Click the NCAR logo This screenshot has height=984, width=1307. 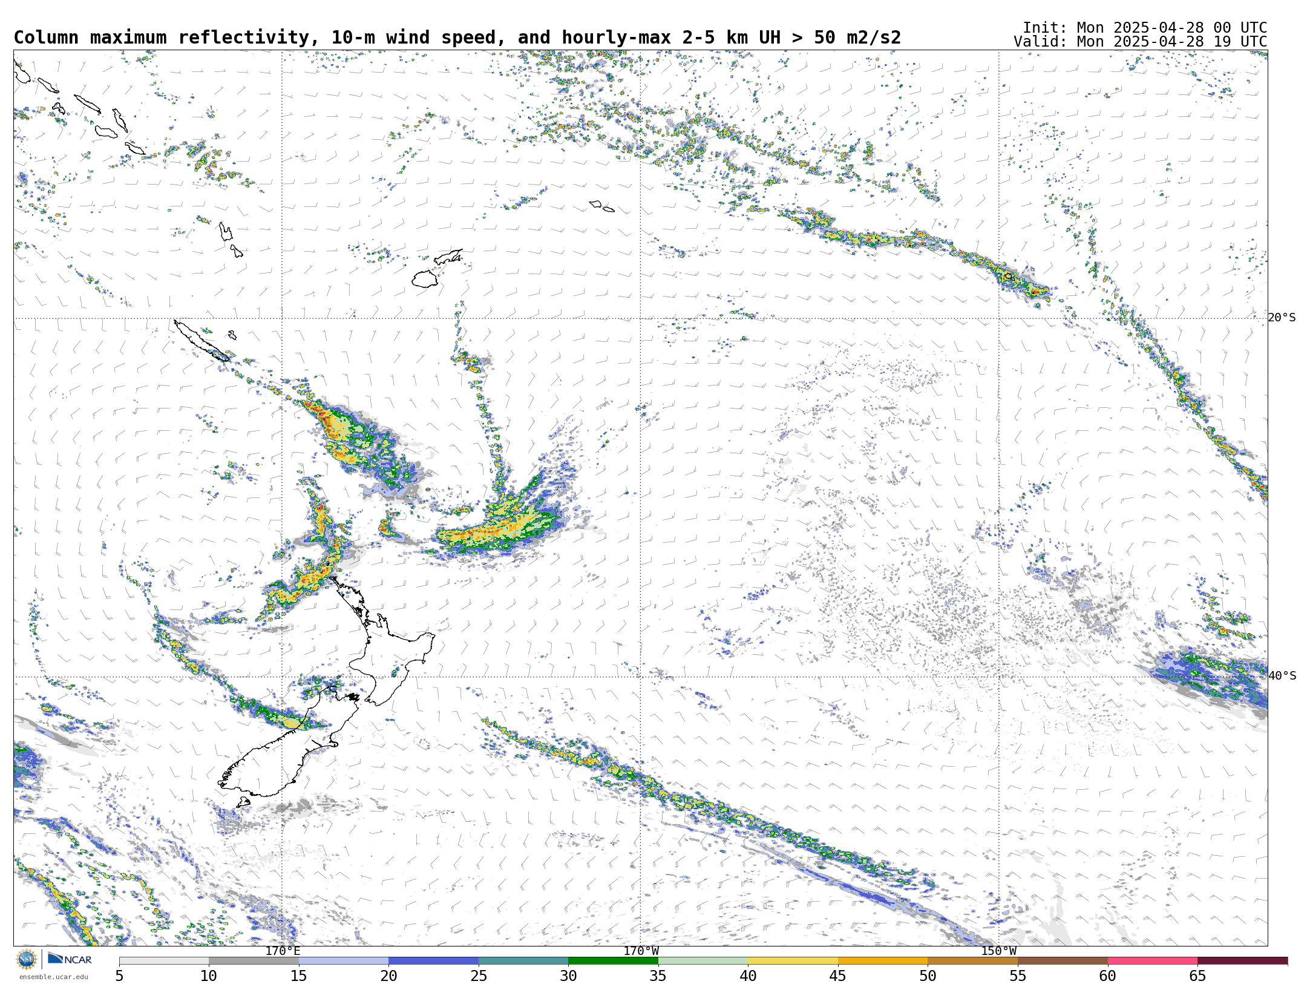pos(70,959)
